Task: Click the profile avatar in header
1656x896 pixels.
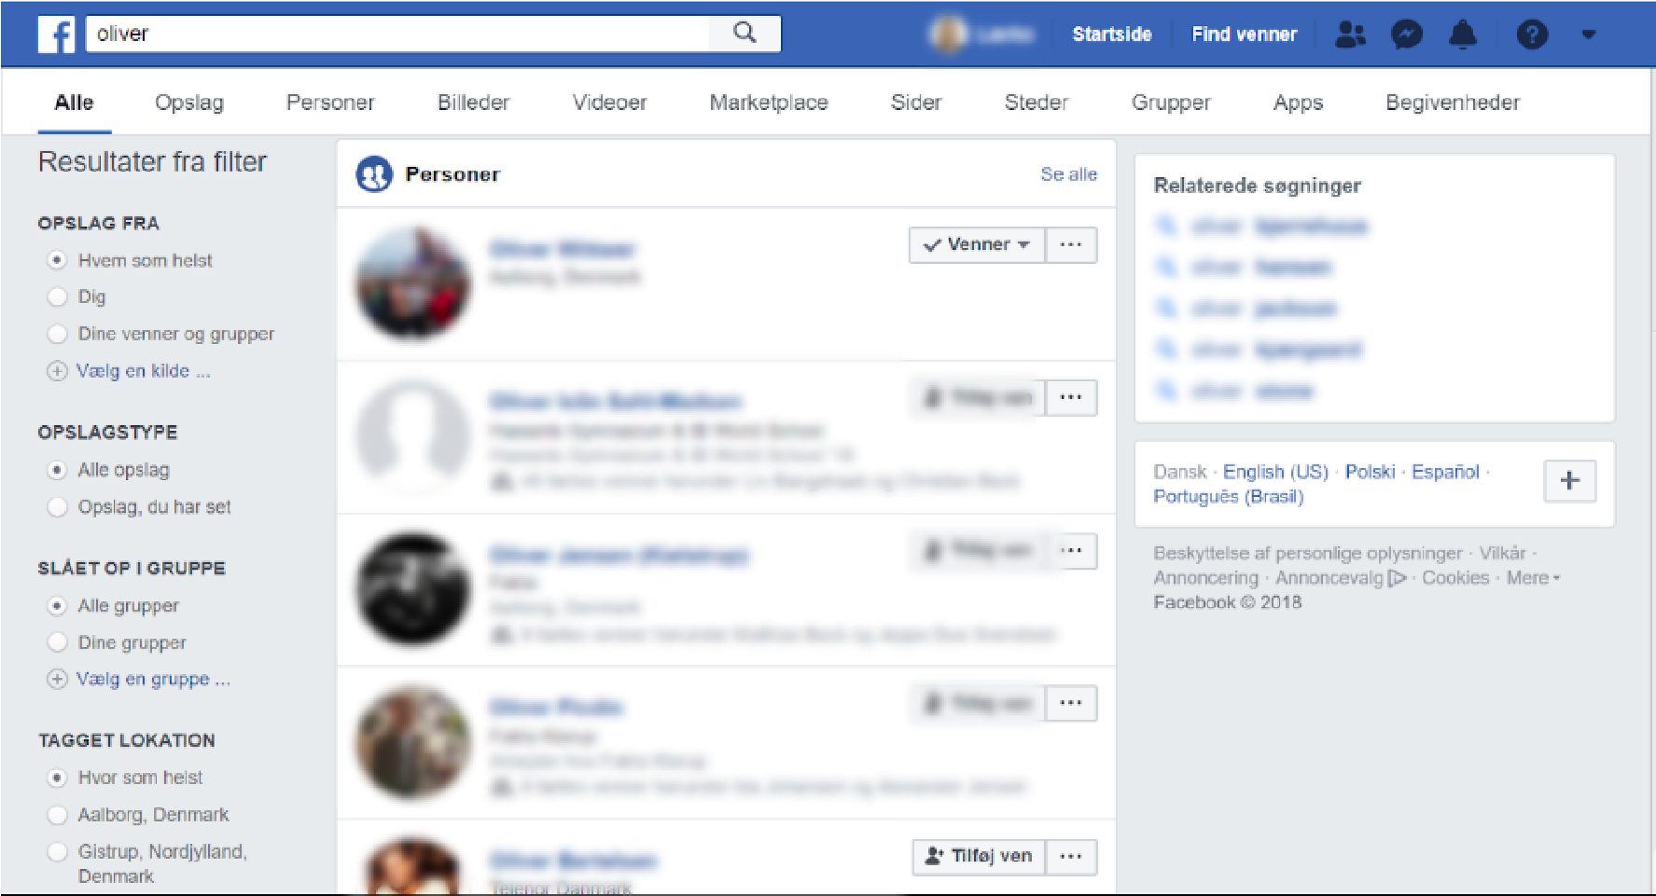Action: click(x=949, y=34)
